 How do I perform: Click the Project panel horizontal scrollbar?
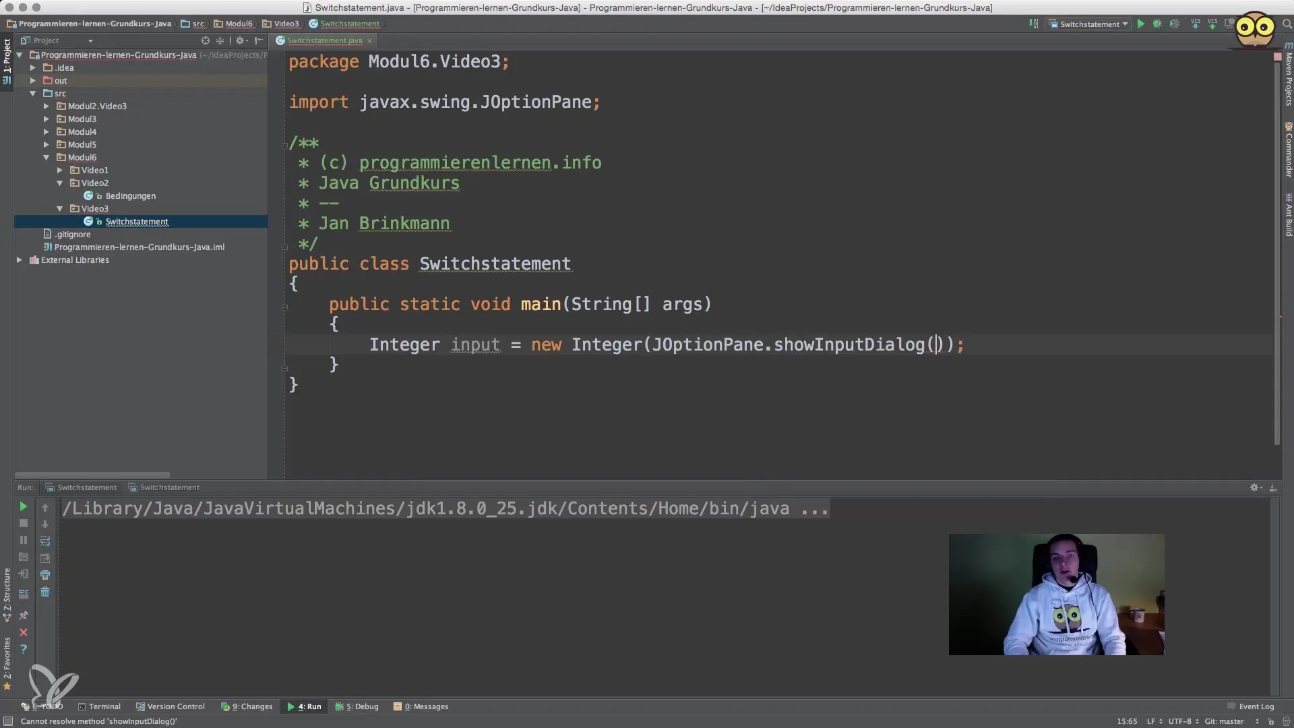(x=92, y=475)
